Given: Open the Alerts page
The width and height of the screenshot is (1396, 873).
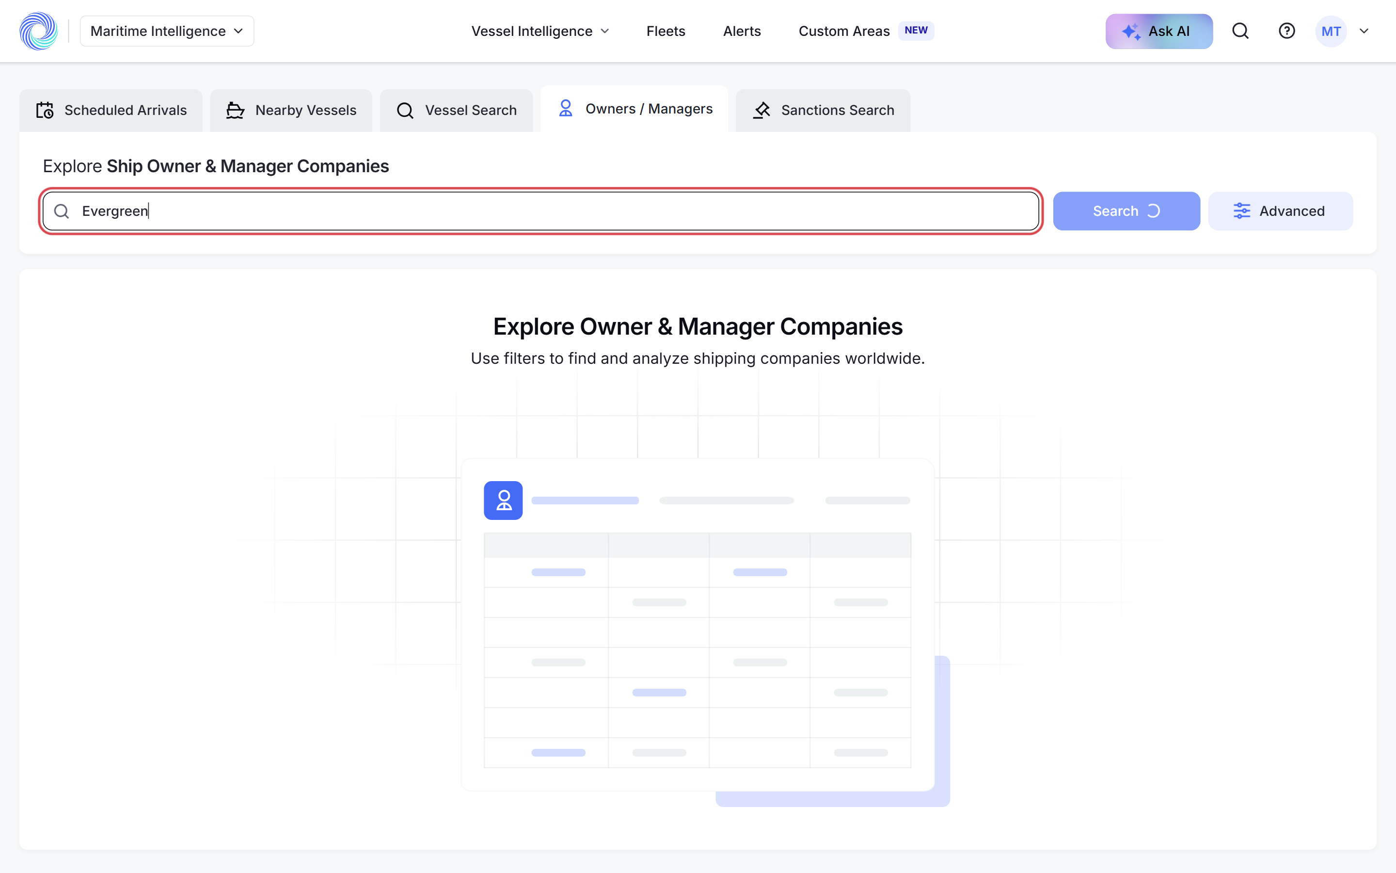Looking at the screenshot, I should (742, 31).
